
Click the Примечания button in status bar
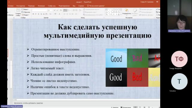point(126,107)
